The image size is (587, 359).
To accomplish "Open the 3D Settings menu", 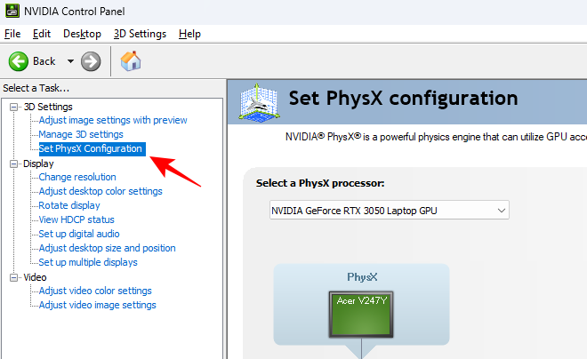I will click(x=140, y=34).
